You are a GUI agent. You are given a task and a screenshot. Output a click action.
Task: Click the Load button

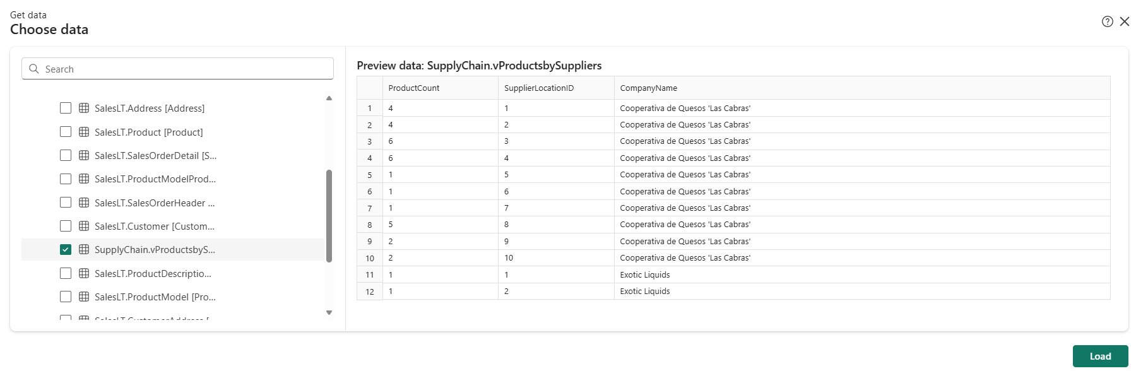pos(1100,356)
